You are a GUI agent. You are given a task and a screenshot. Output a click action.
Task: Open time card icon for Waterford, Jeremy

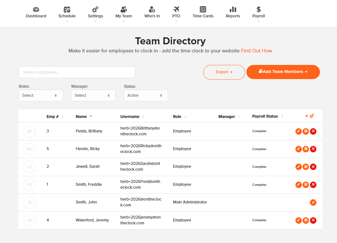306,220
